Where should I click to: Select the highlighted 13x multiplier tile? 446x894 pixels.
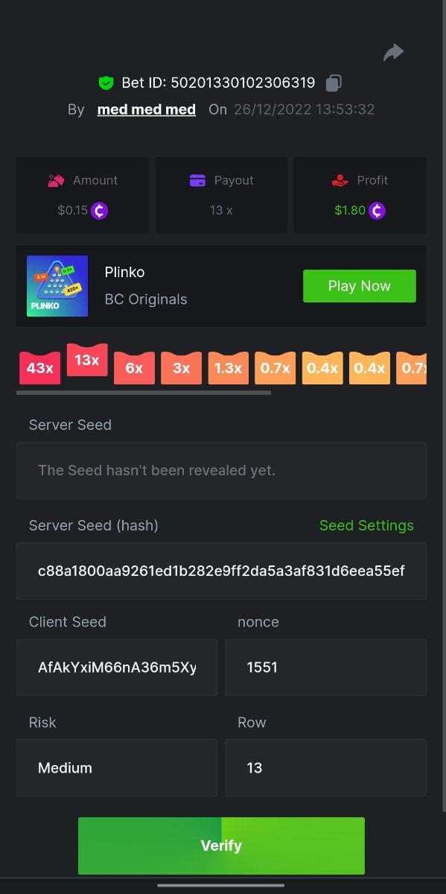(x=87, y=360)
